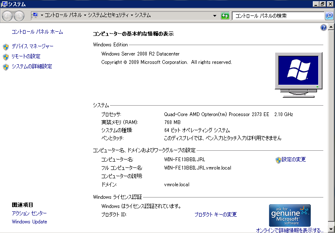Click 設定の変更 link

click(294, 160)
